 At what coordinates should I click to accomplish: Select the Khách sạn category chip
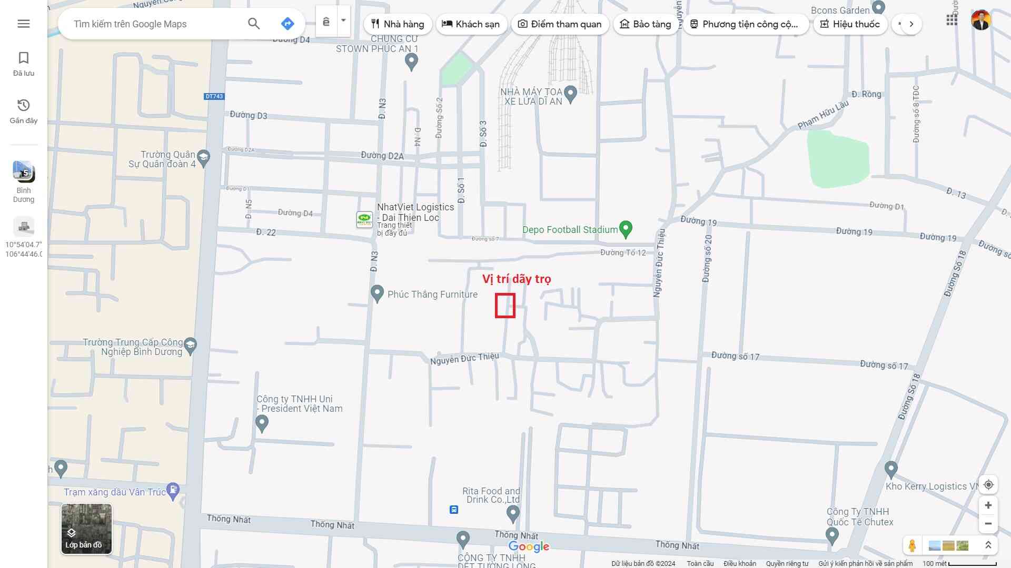coord(471,24)
